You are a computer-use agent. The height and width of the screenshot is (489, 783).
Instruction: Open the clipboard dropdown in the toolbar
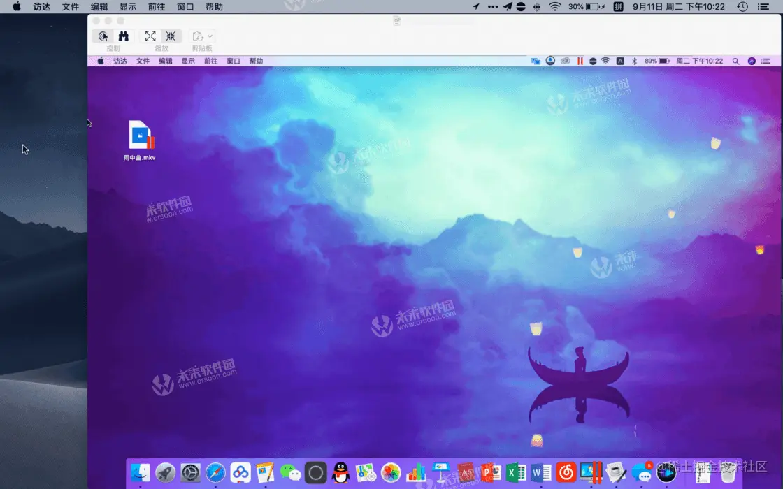click(x=202, y=36)
